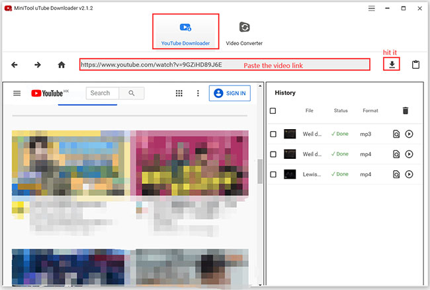
Task: Click the SIGN IN button
Action: click(230, 93)
